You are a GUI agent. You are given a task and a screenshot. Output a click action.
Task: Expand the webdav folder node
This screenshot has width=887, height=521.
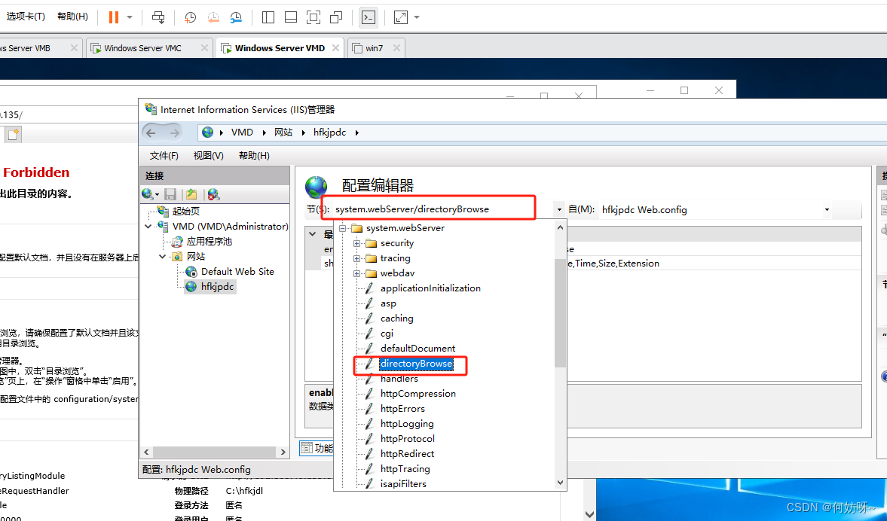[x=357, y=273]
